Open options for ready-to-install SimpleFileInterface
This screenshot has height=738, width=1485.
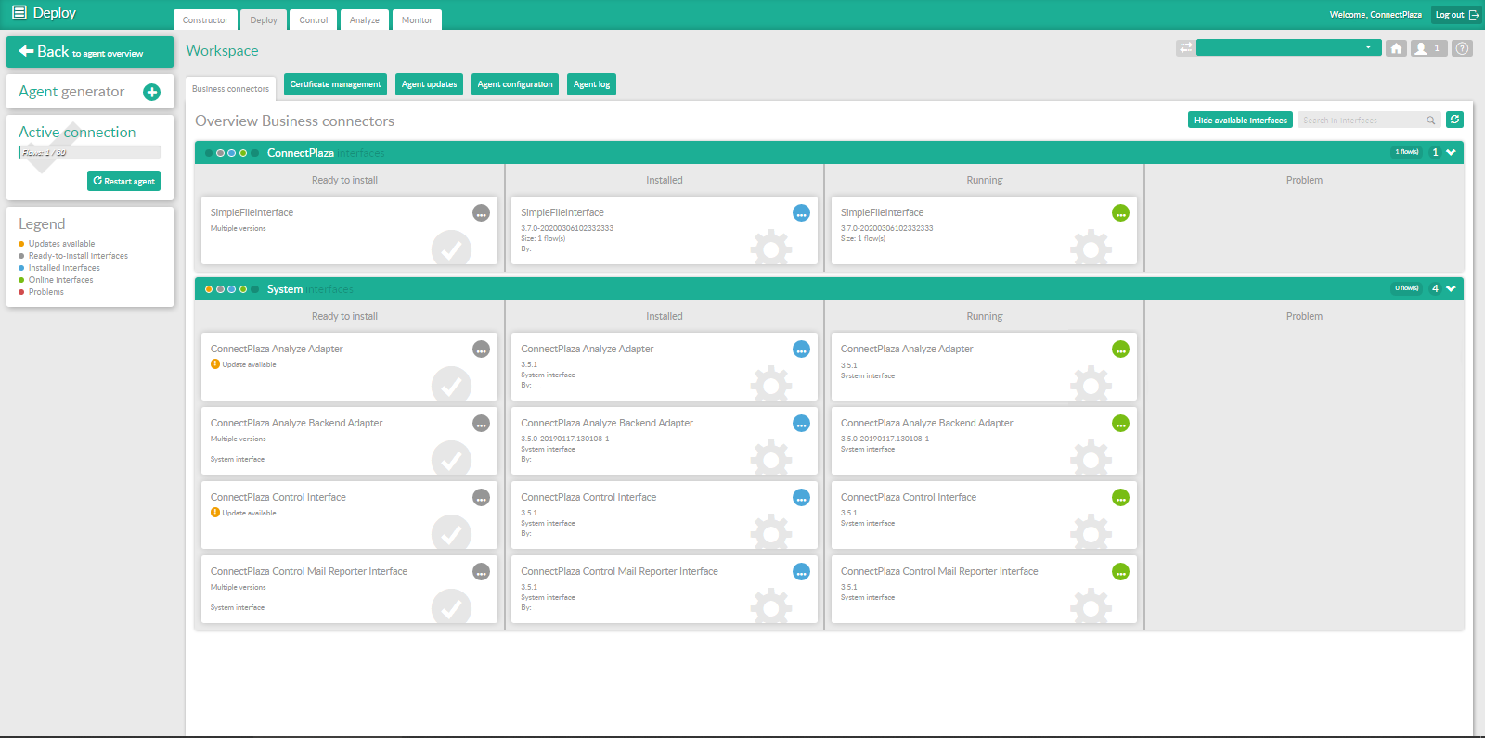coord(481,213)
